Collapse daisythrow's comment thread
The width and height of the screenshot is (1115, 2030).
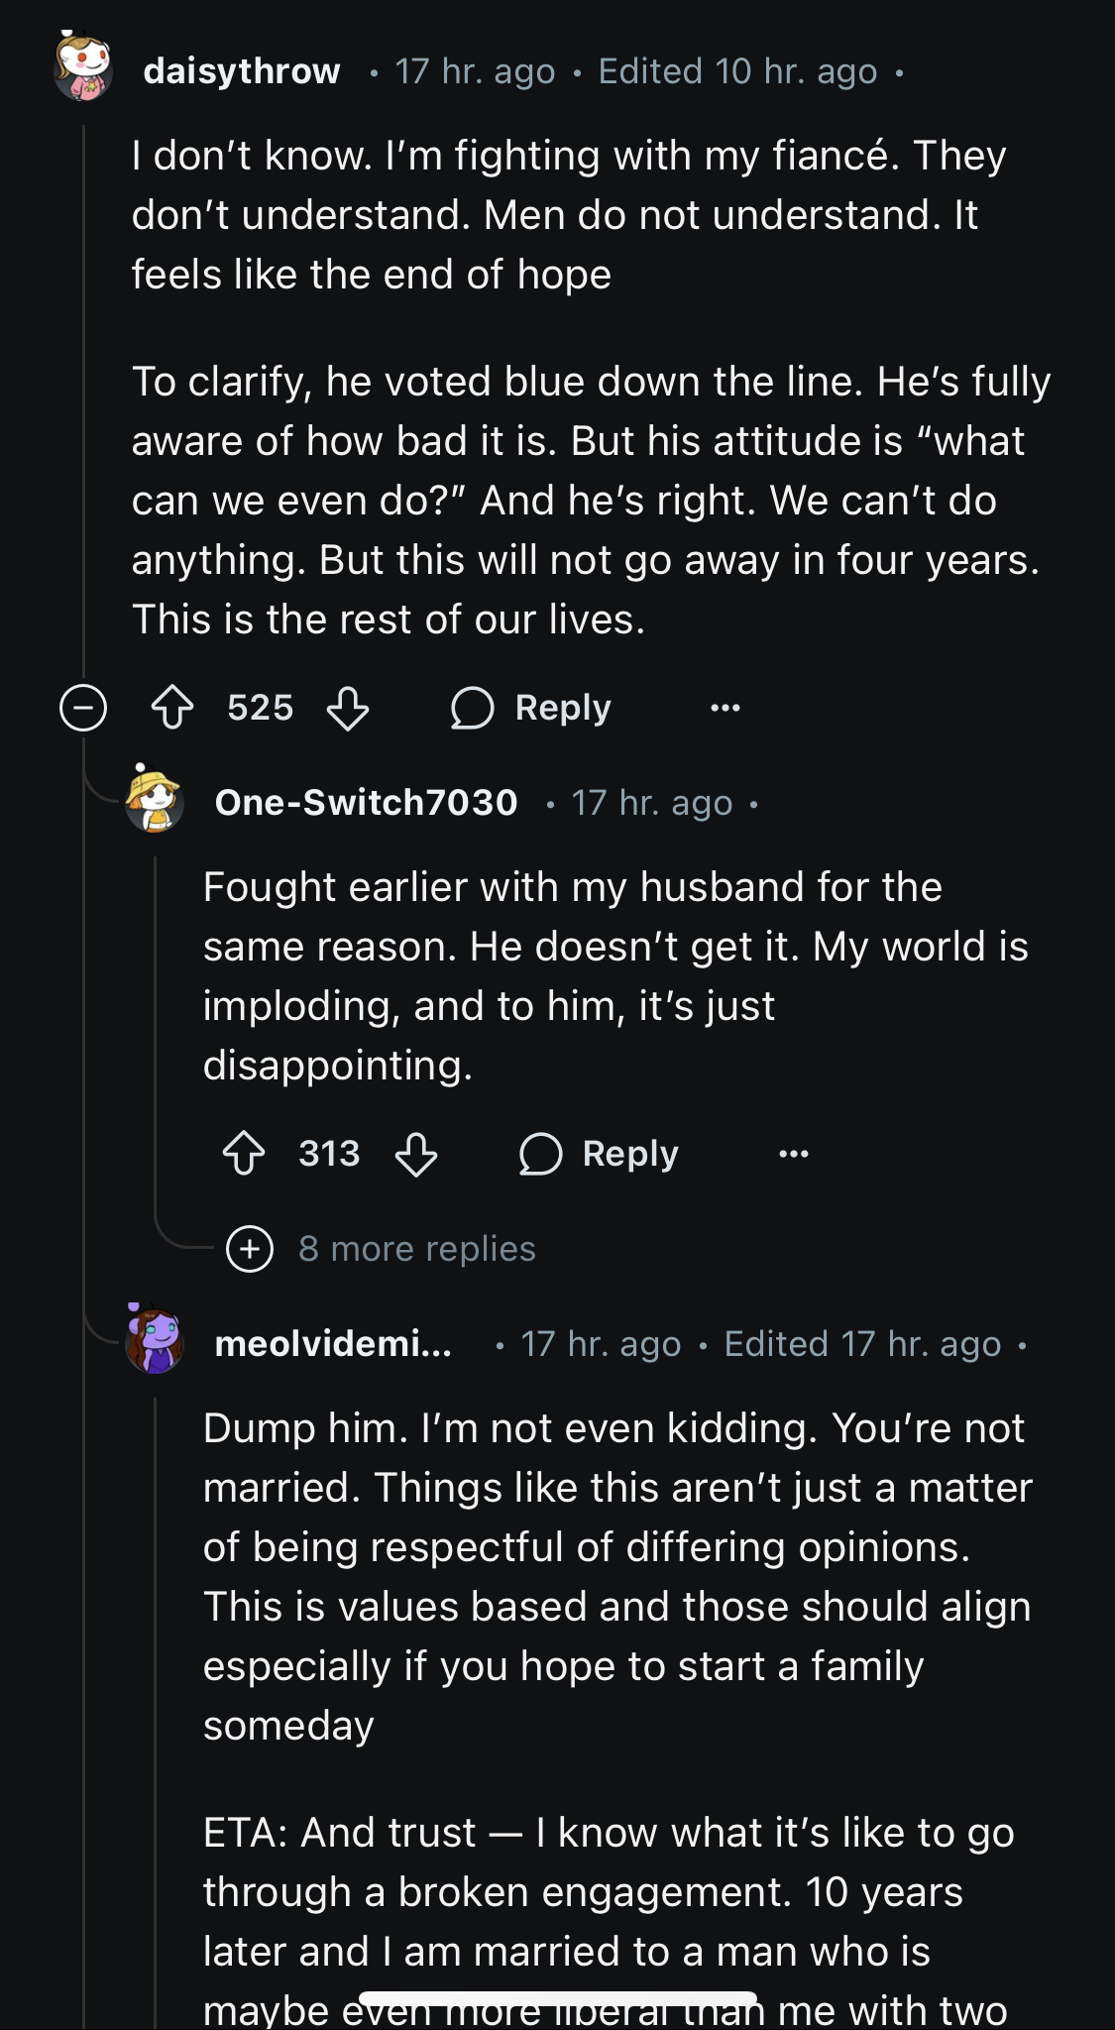[83, 708]
